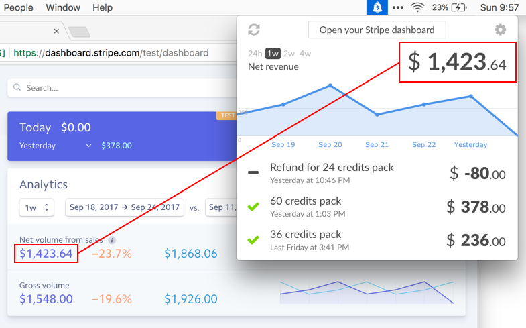Click the search magnifier icon
526x328 pixels.
17,87
